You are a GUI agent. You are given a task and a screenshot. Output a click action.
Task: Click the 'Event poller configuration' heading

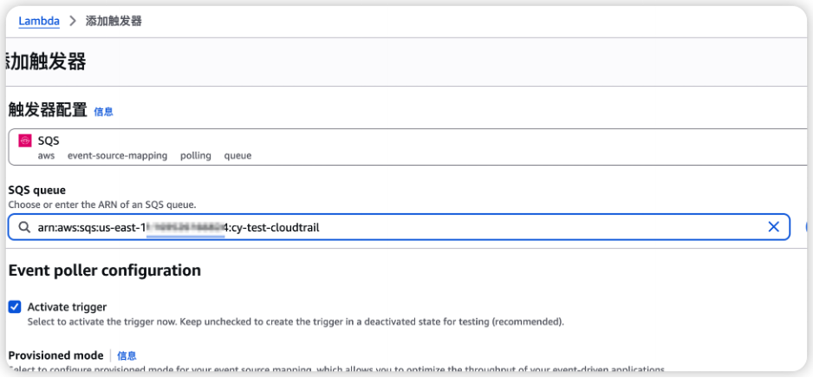(x=105, y=270)
